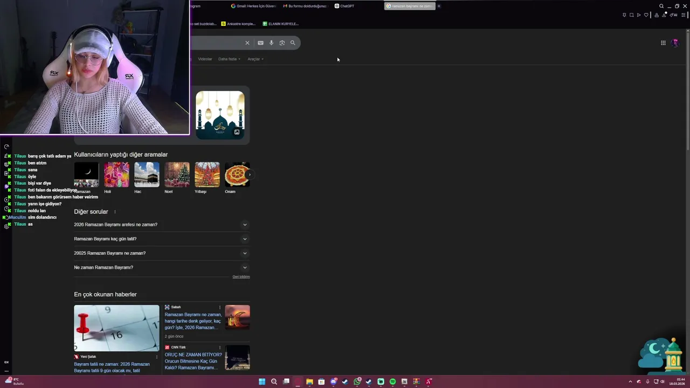Open the Windows Start menu

(262, 382)
